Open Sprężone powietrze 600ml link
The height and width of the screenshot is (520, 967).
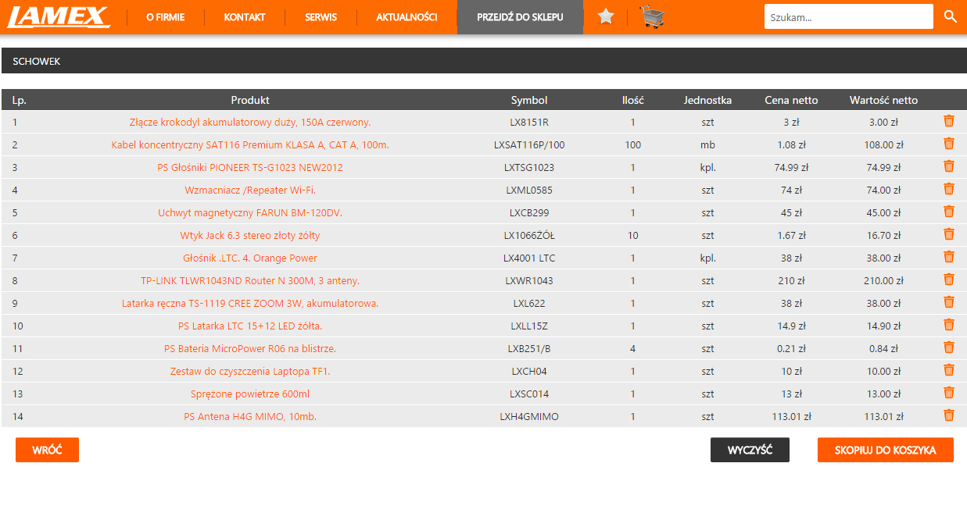click(x=250, y=394)
